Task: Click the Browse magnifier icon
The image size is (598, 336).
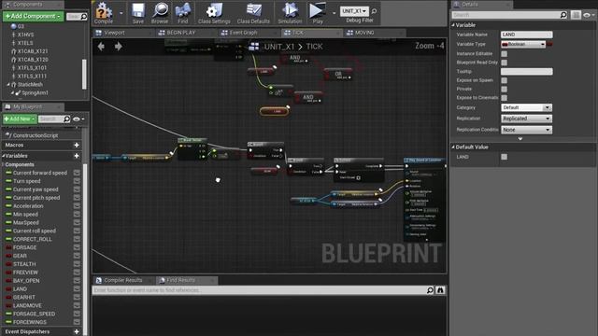Action: click(160, 12)
